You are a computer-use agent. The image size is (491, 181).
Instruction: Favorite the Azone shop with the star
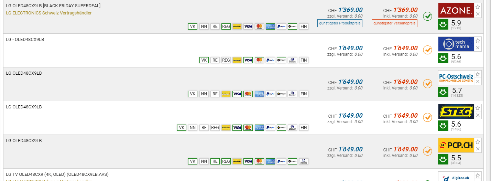point(478,7)
